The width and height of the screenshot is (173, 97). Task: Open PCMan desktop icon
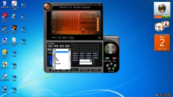[x=5, y=54]
